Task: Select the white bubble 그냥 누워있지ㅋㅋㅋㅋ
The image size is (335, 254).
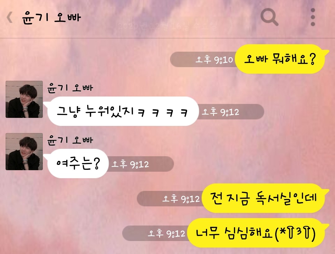Action: (x=123, y=111)
